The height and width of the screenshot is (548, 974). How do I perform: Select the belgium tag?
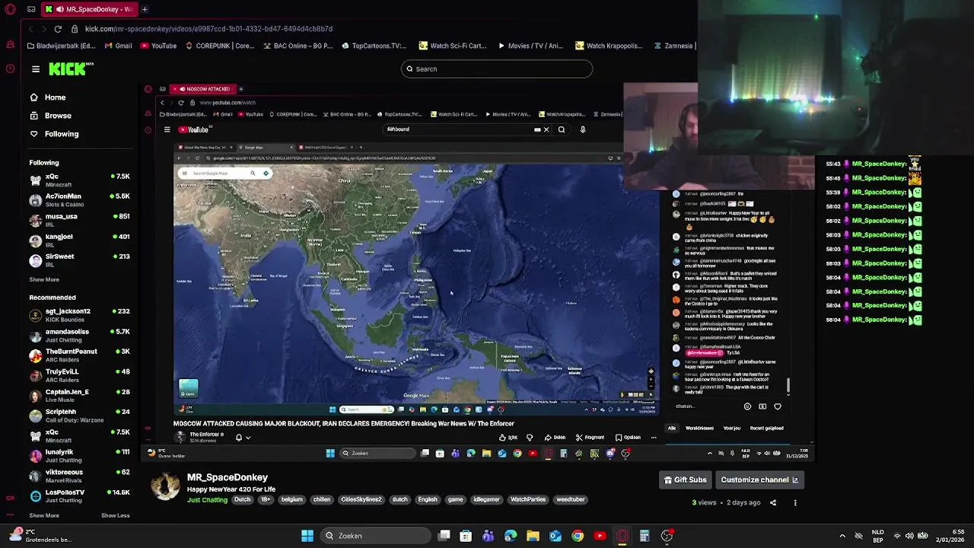click(291, 500)
